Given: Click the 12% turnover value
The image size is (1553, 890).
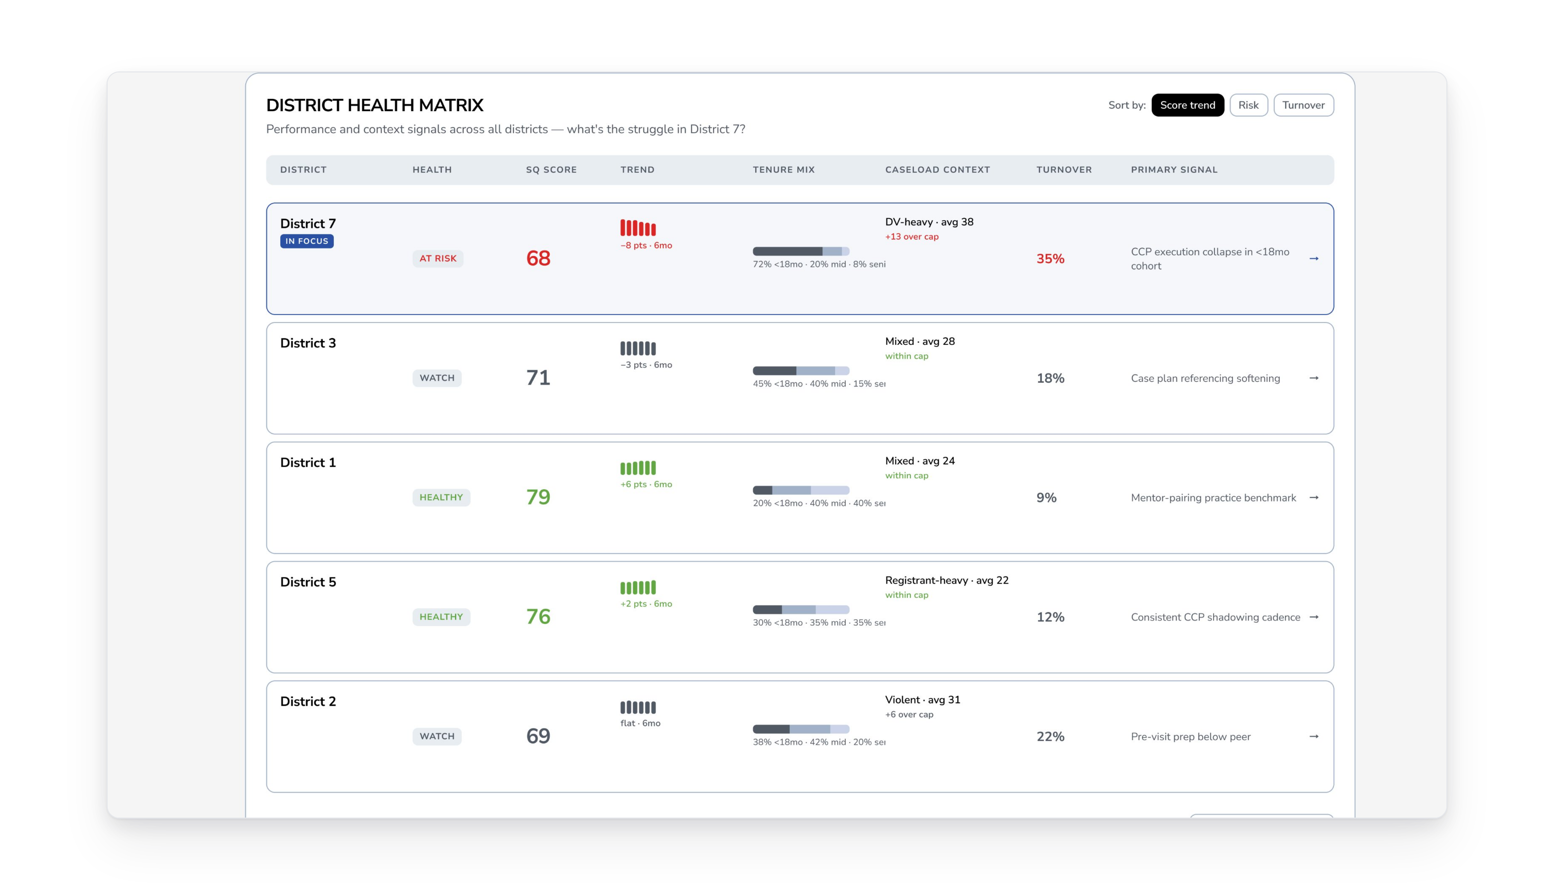Looking at the screenshot, I should point(1050,617).
